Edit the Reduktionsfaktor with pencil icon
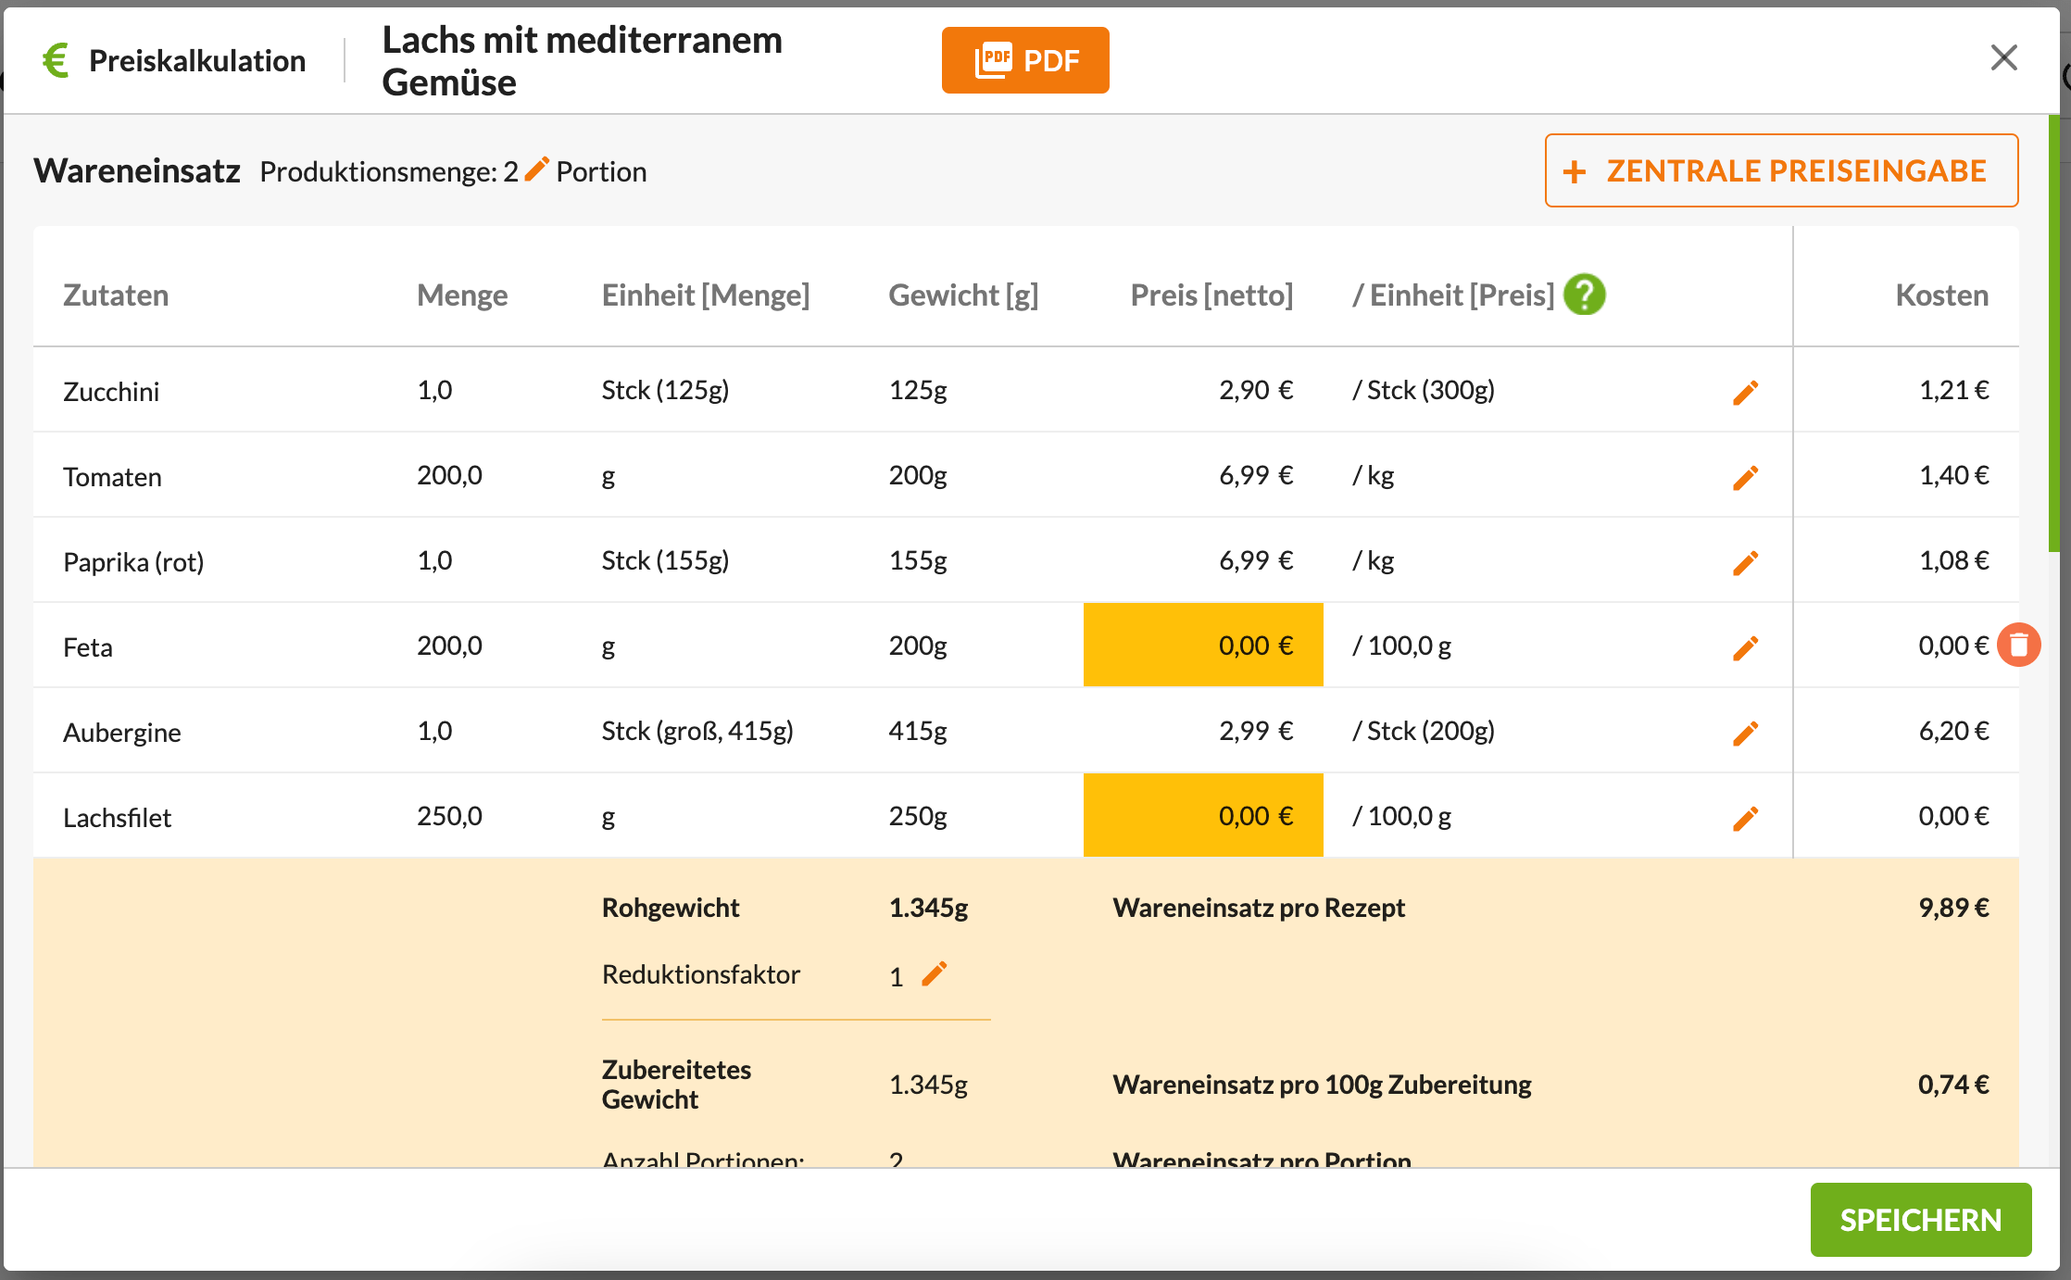The image size is (2071, 1280). (x=935, y=973)
